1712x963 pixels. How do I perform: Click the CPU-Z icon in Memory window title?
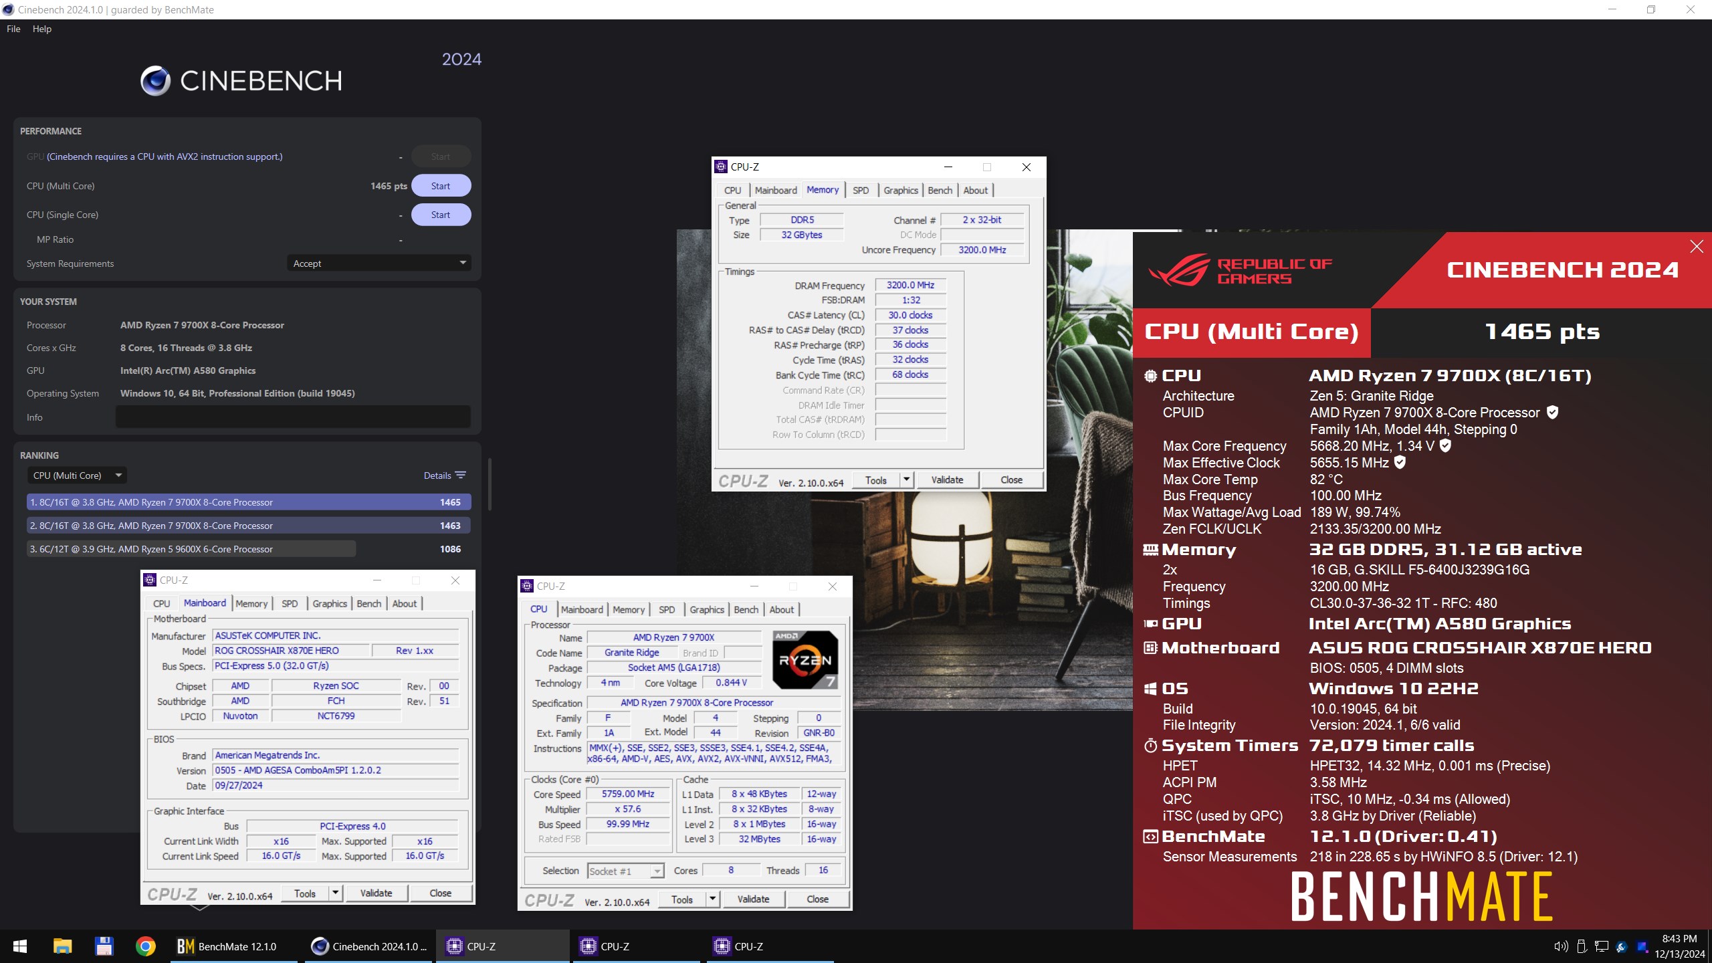tap(721, 167)
